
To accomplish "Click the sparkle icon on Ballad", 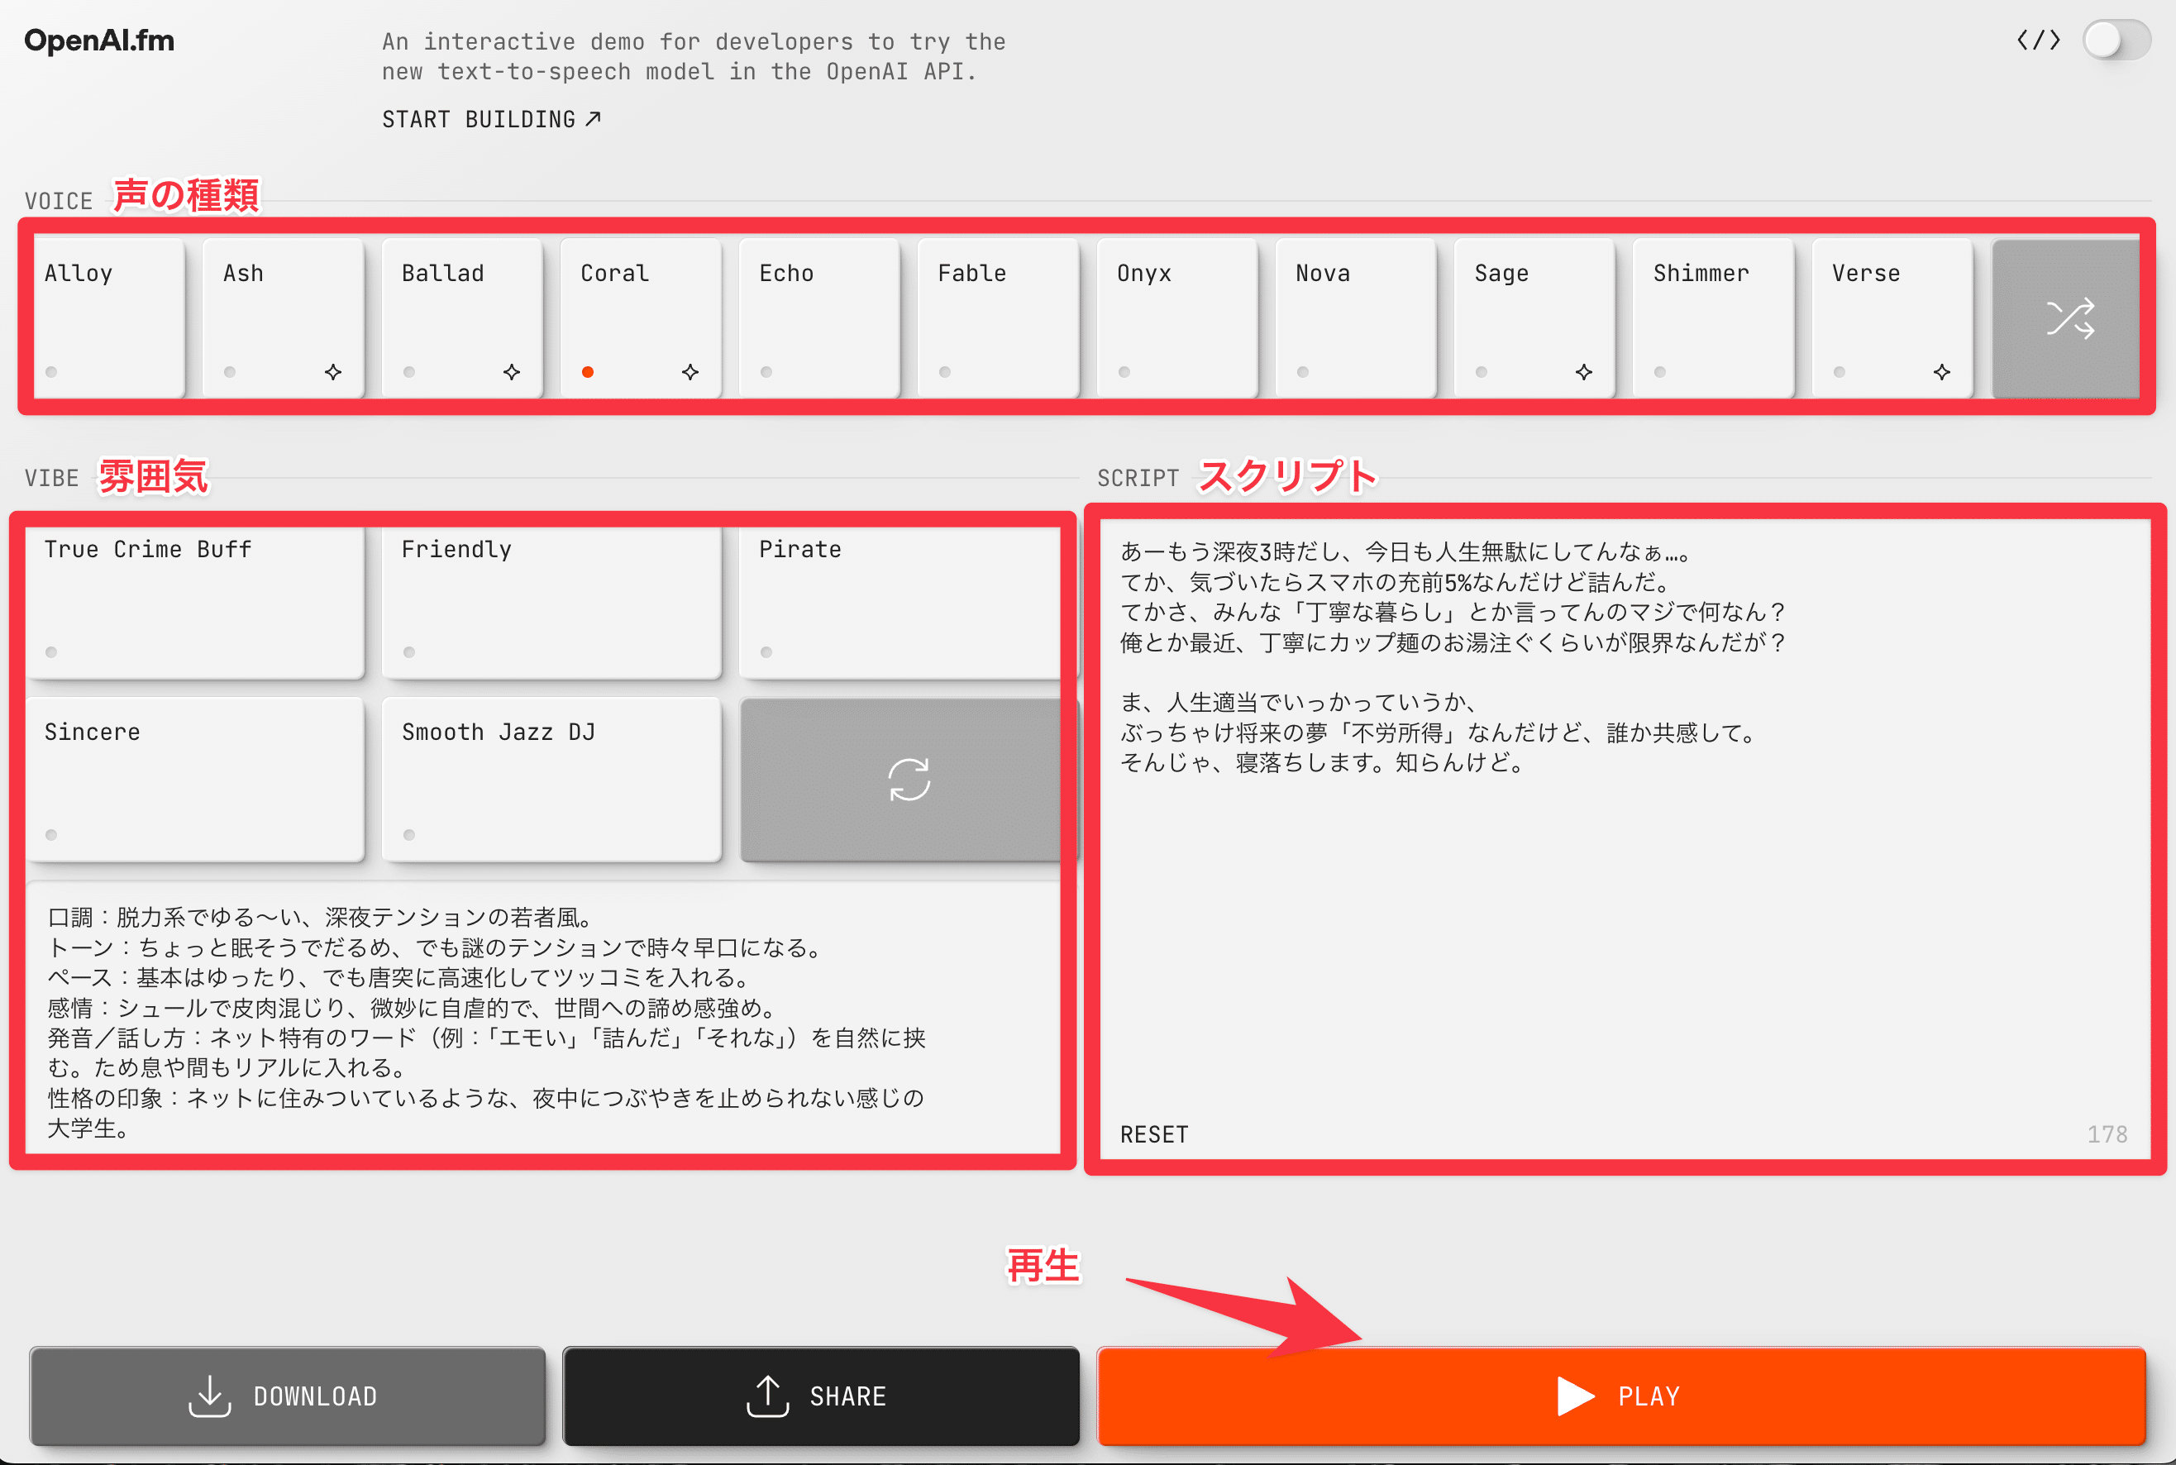I will [x=512, y=372].
